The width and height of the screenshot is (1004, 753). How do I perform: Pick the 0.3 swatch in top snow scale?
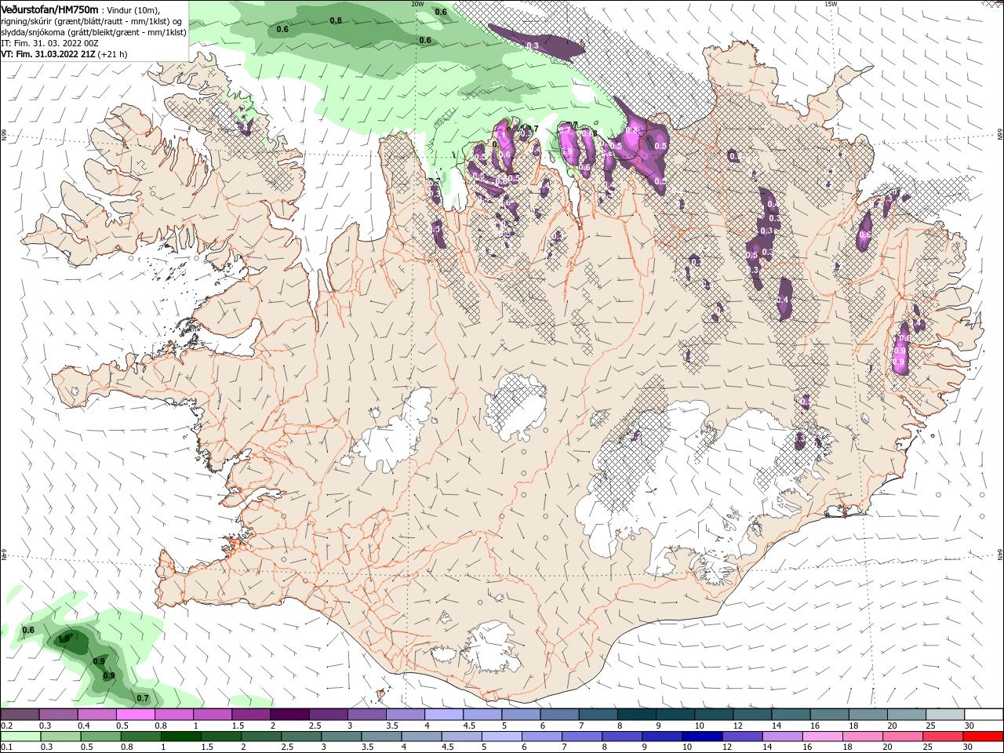pos(58,715)
